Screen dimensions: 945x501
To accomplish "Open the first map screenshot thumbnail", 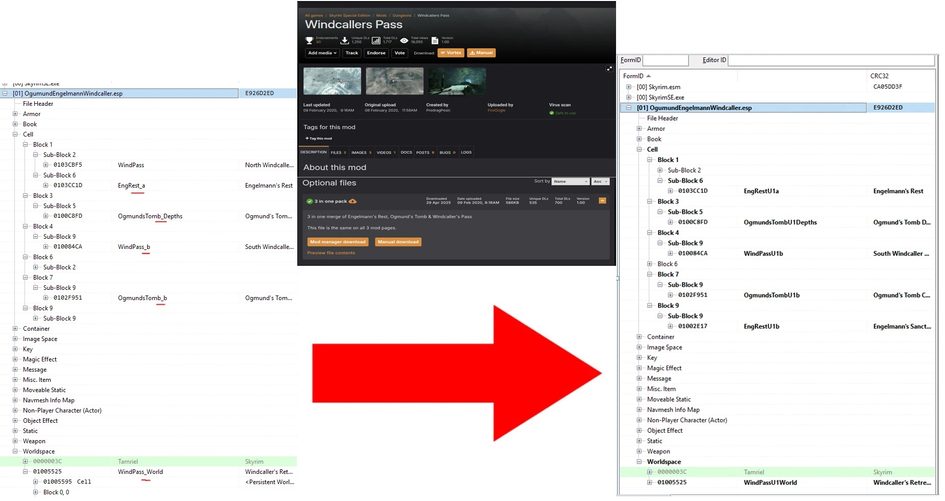I will point(332,81).
